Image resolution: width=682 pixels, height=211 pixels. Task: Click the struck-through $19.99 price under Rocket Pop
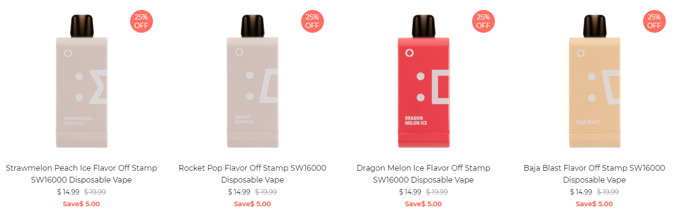click(x=266, y=192)
